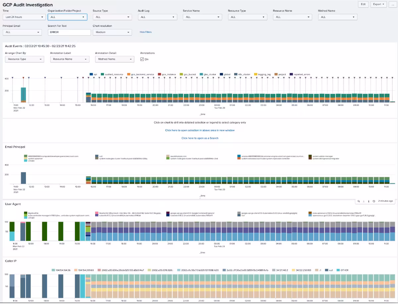The image size is (398, 304).
Task: Refresh the User Agent panel
Action: point(374,201)
